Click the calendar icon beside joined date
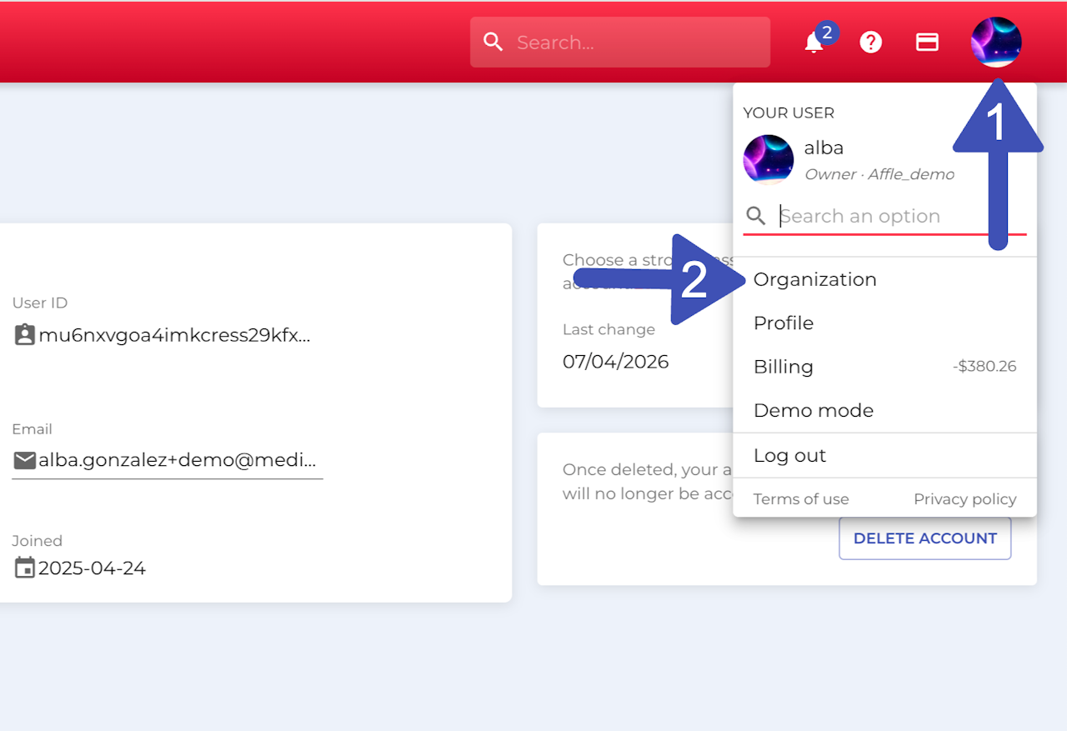This screenshot has height=731, width=1067. pos(25,568)
